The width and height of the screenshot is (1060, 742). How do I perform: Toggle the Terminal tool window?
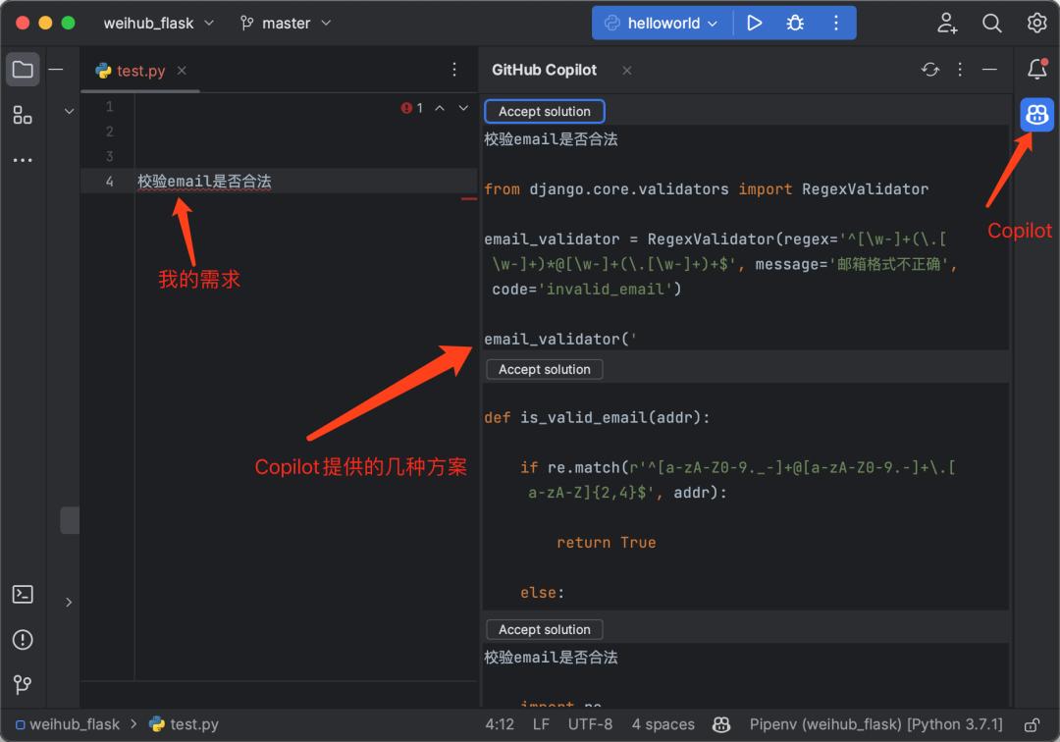click(22, 594)
